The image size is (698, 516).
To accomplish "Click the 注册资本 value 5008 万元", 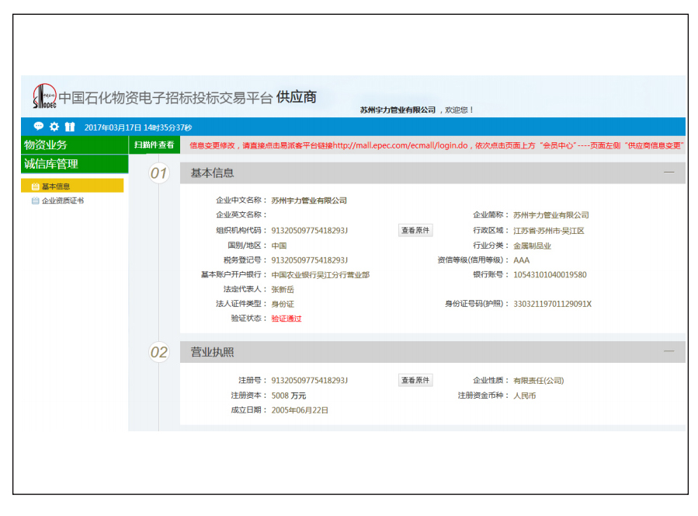I will point(289,396).
